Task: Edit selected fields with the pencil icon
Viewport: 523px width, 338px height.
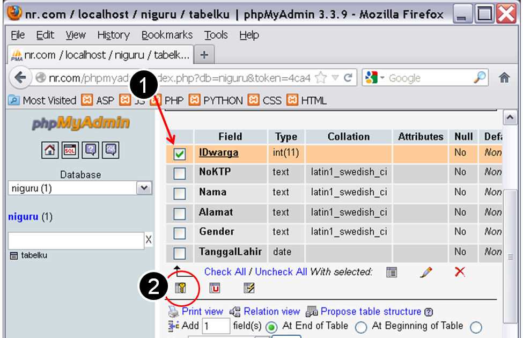Action: pyautogui.click(x=426, y=272)
